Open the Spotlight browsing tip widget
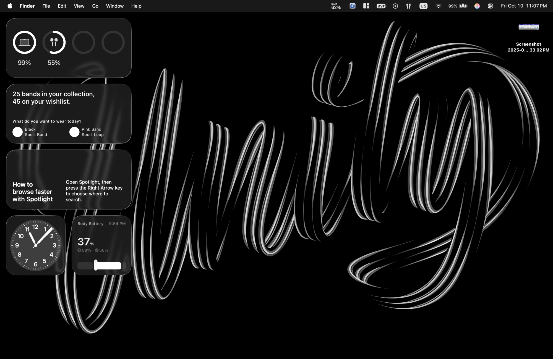 click(69, 180)
